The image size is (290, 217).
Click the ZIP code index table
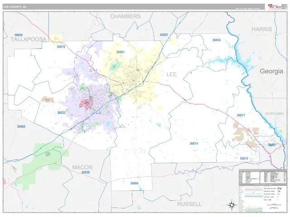click(x=263, y=176)
